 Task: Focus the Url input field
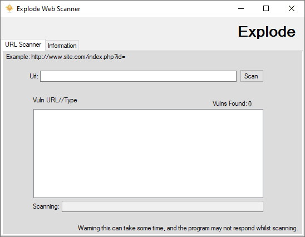138,76
